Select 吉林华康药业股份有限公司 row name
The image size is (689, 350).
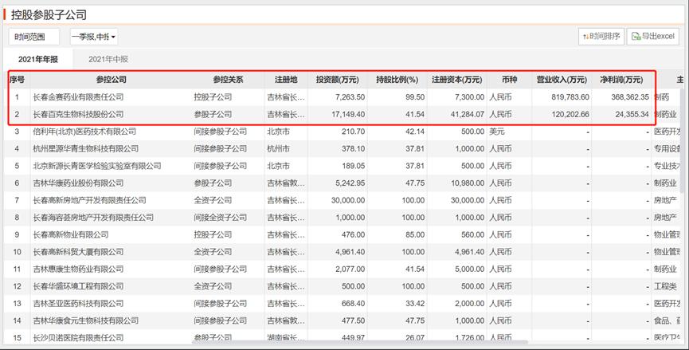pos(78,183)
